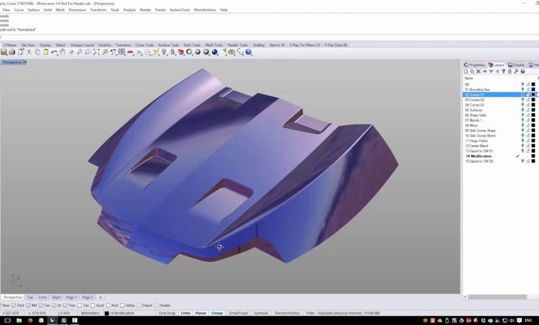Uncheck the Int osnap checkbox
The width and height of the screenshot is (539, 325).
[54, 305]
